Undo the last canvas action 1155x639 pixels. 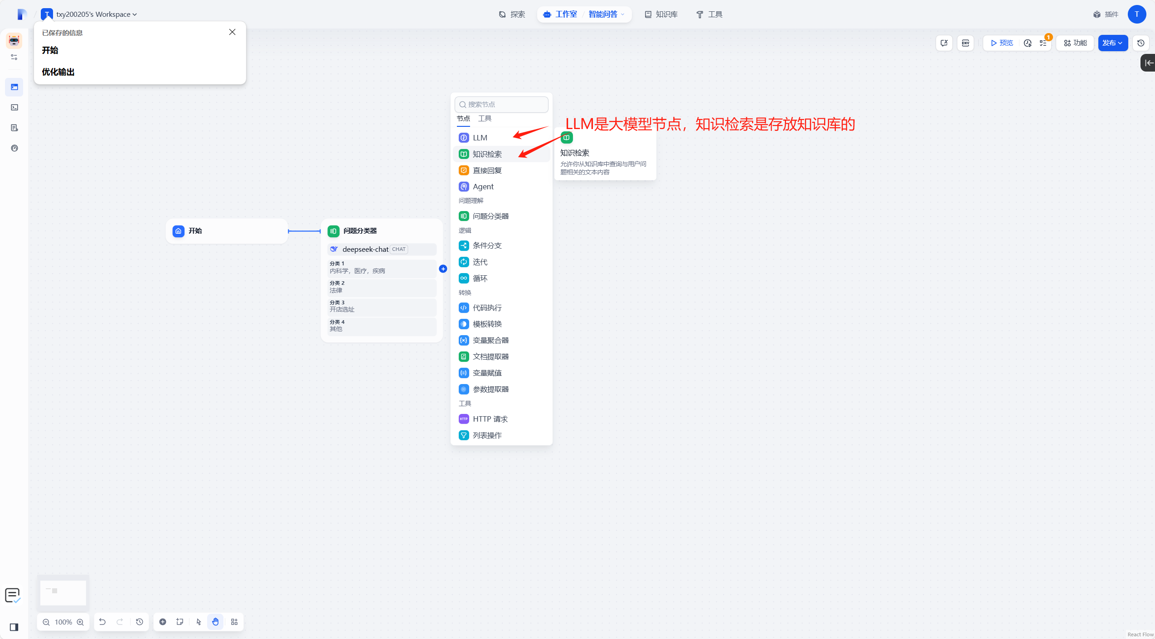[x=102, y=622]
